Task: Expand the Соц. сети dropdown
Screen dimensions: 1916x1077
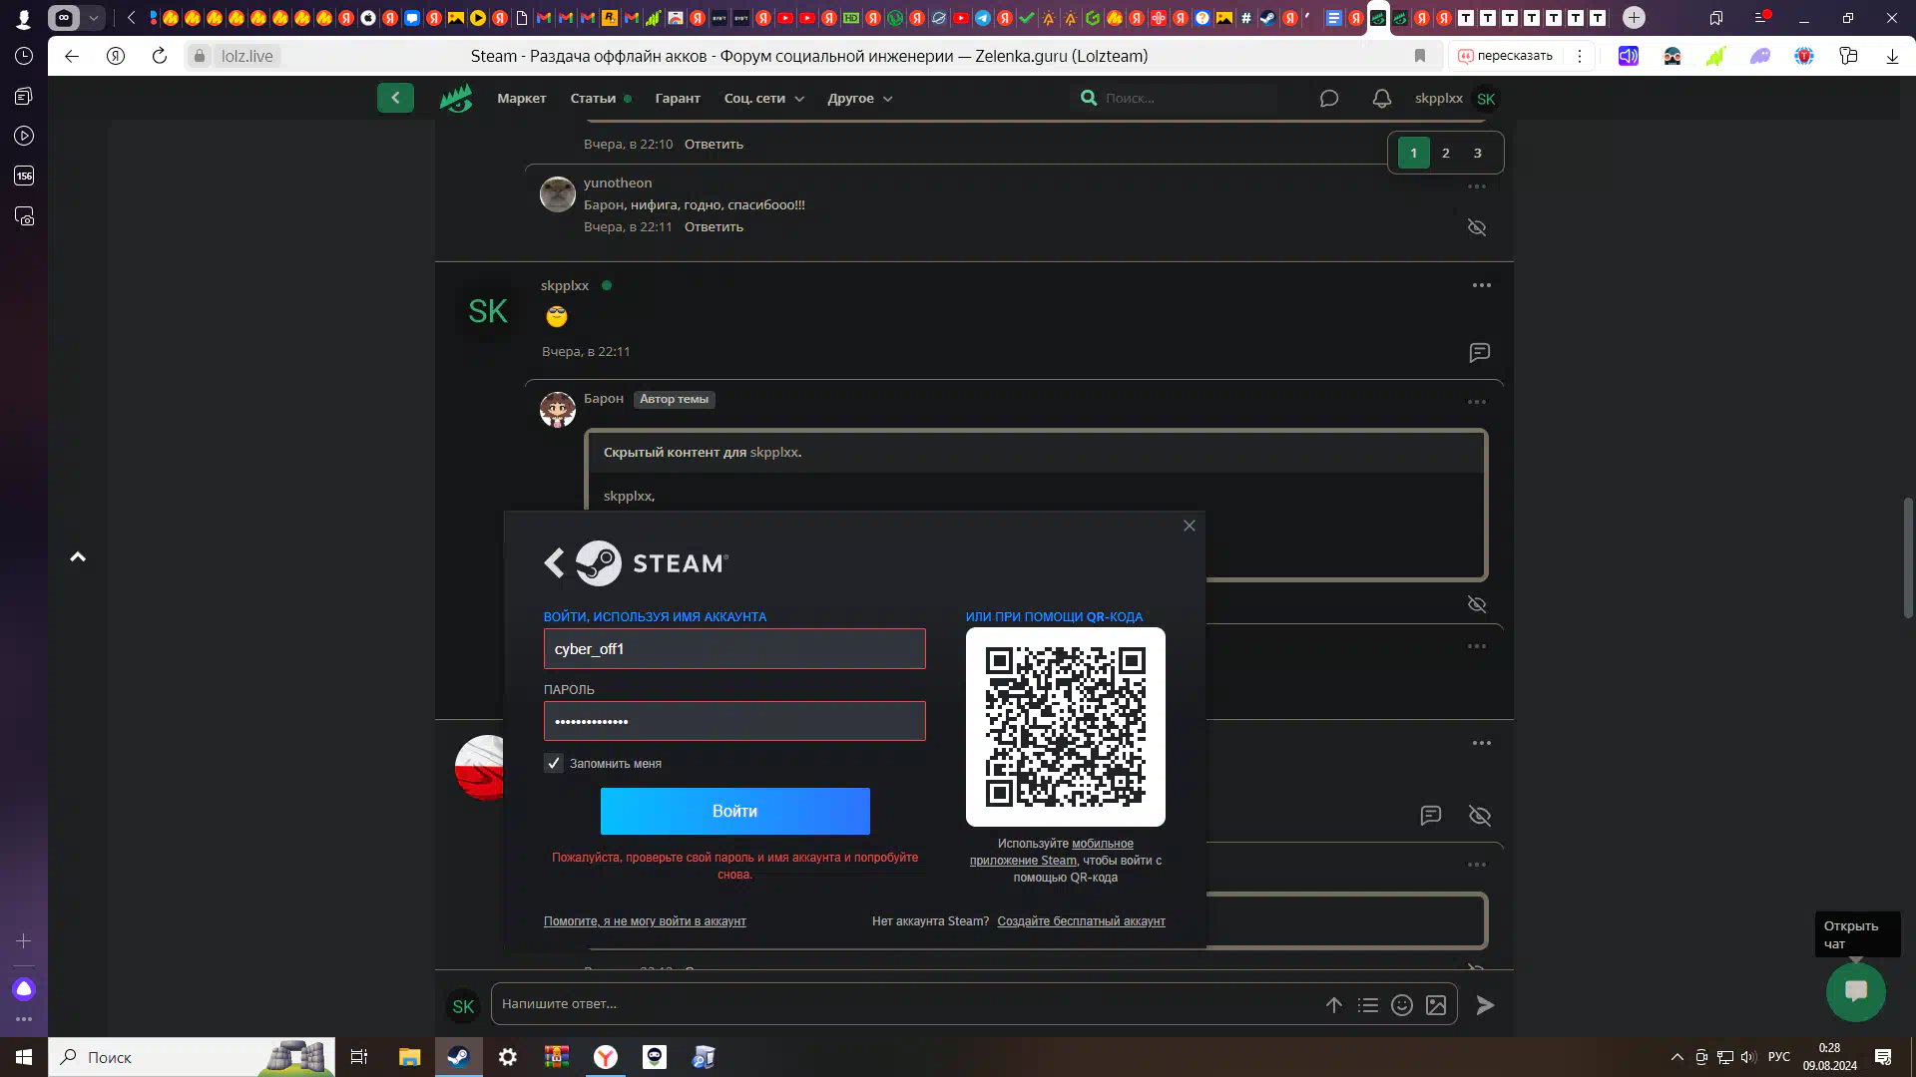Action: tap(764, 98)
